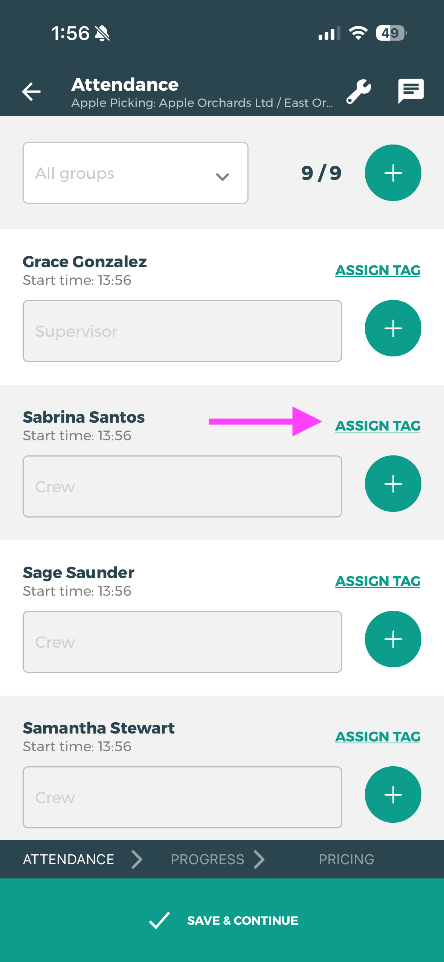Focus the Crew field under Sabrina Santos
444x962 pixels.
pos(182,487)
